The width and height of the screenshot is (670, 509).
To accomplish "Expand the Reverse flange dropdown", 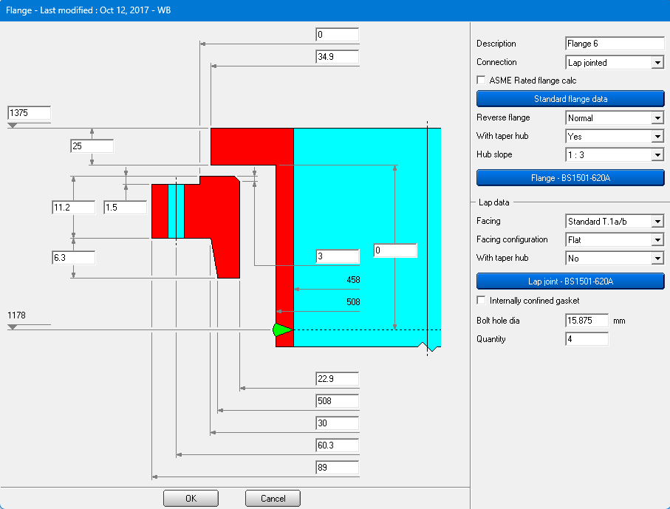I will [x=657, y=118].
